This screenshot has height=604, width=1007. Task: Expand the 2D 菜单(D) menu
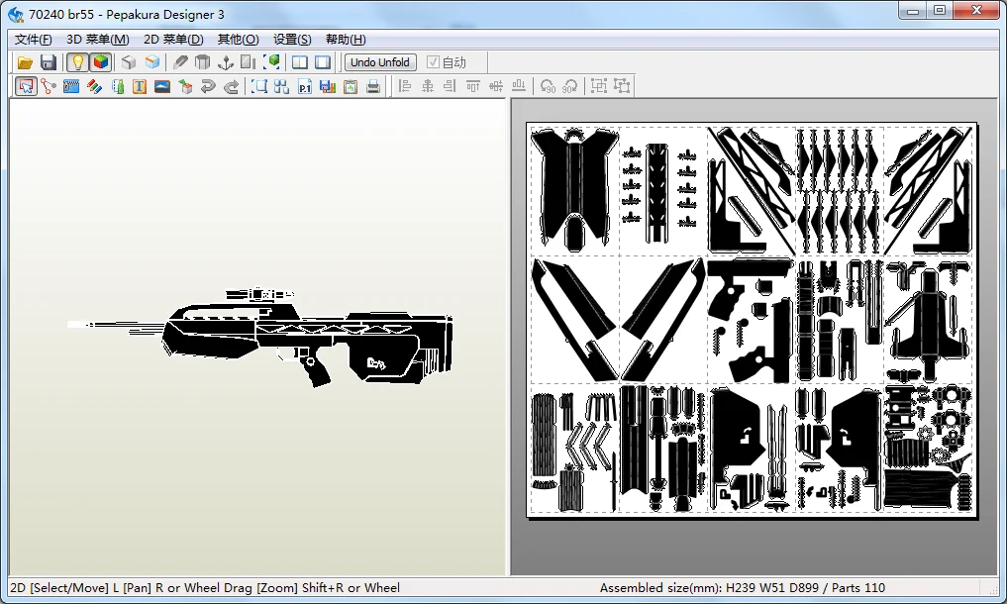point(173,40)
